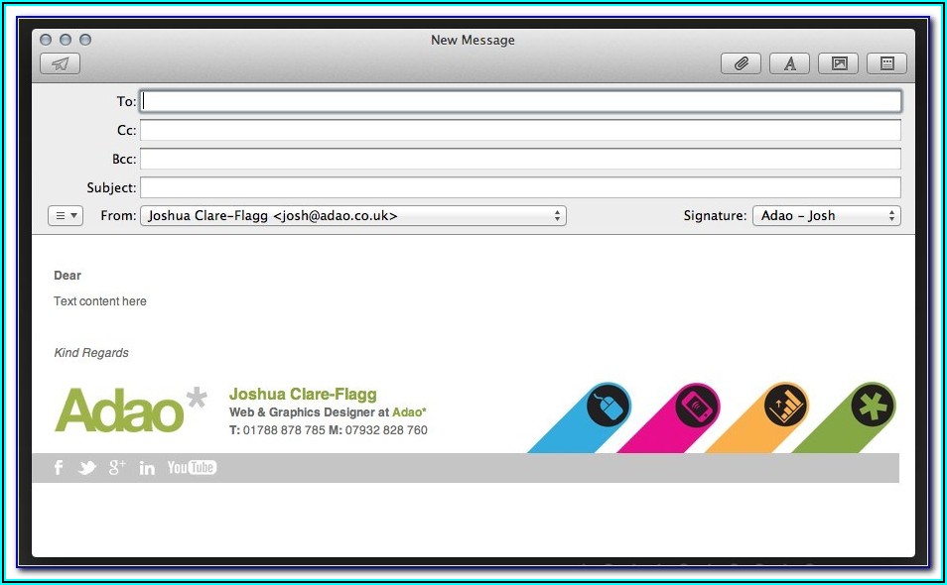The width and height of the screenshot is (947, 585).
Task: Focus the To recipient field
Action: [x=520, y=101]
